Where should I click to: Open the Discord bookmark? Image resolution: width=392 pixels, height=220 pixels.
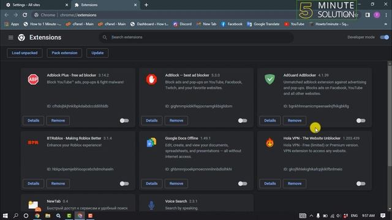click(x=183, y=24)
